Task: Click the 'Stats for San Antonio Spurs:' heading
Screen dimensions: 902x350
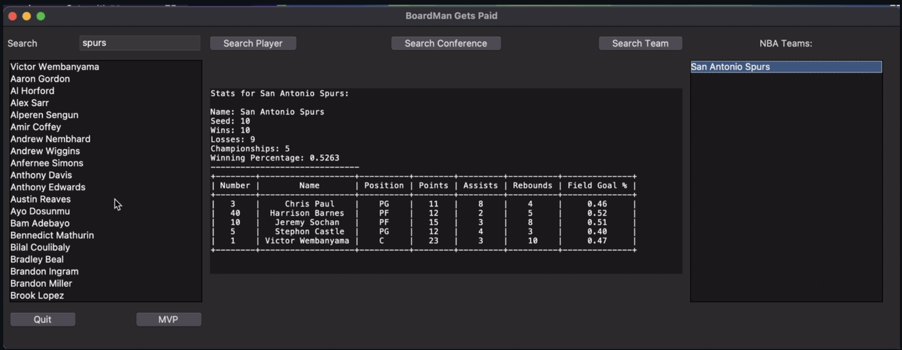Action: tap(280, 94)
